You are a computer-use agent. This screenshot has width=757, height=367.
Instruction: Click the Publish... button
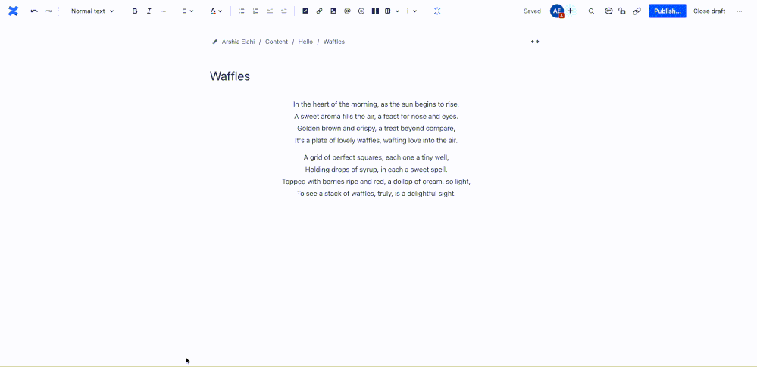668,11
